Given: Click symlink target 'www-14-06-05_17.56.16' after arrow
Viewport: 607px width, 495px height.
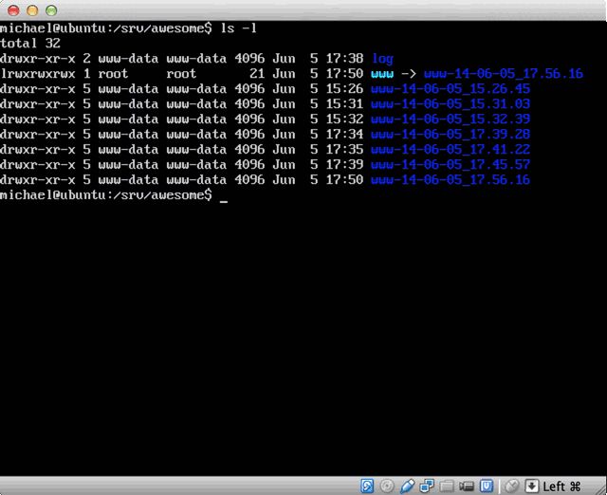Looking at the screenshot, I should coord(504,74).
